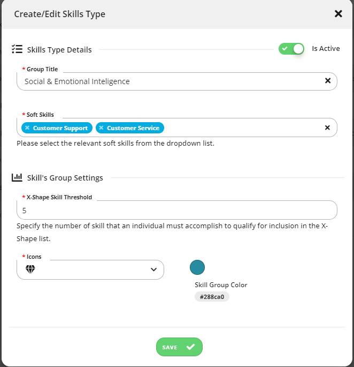This screenshot has width=354, height=367.
Task: Clear the Group Title field
Action: (x=328, y=81)
